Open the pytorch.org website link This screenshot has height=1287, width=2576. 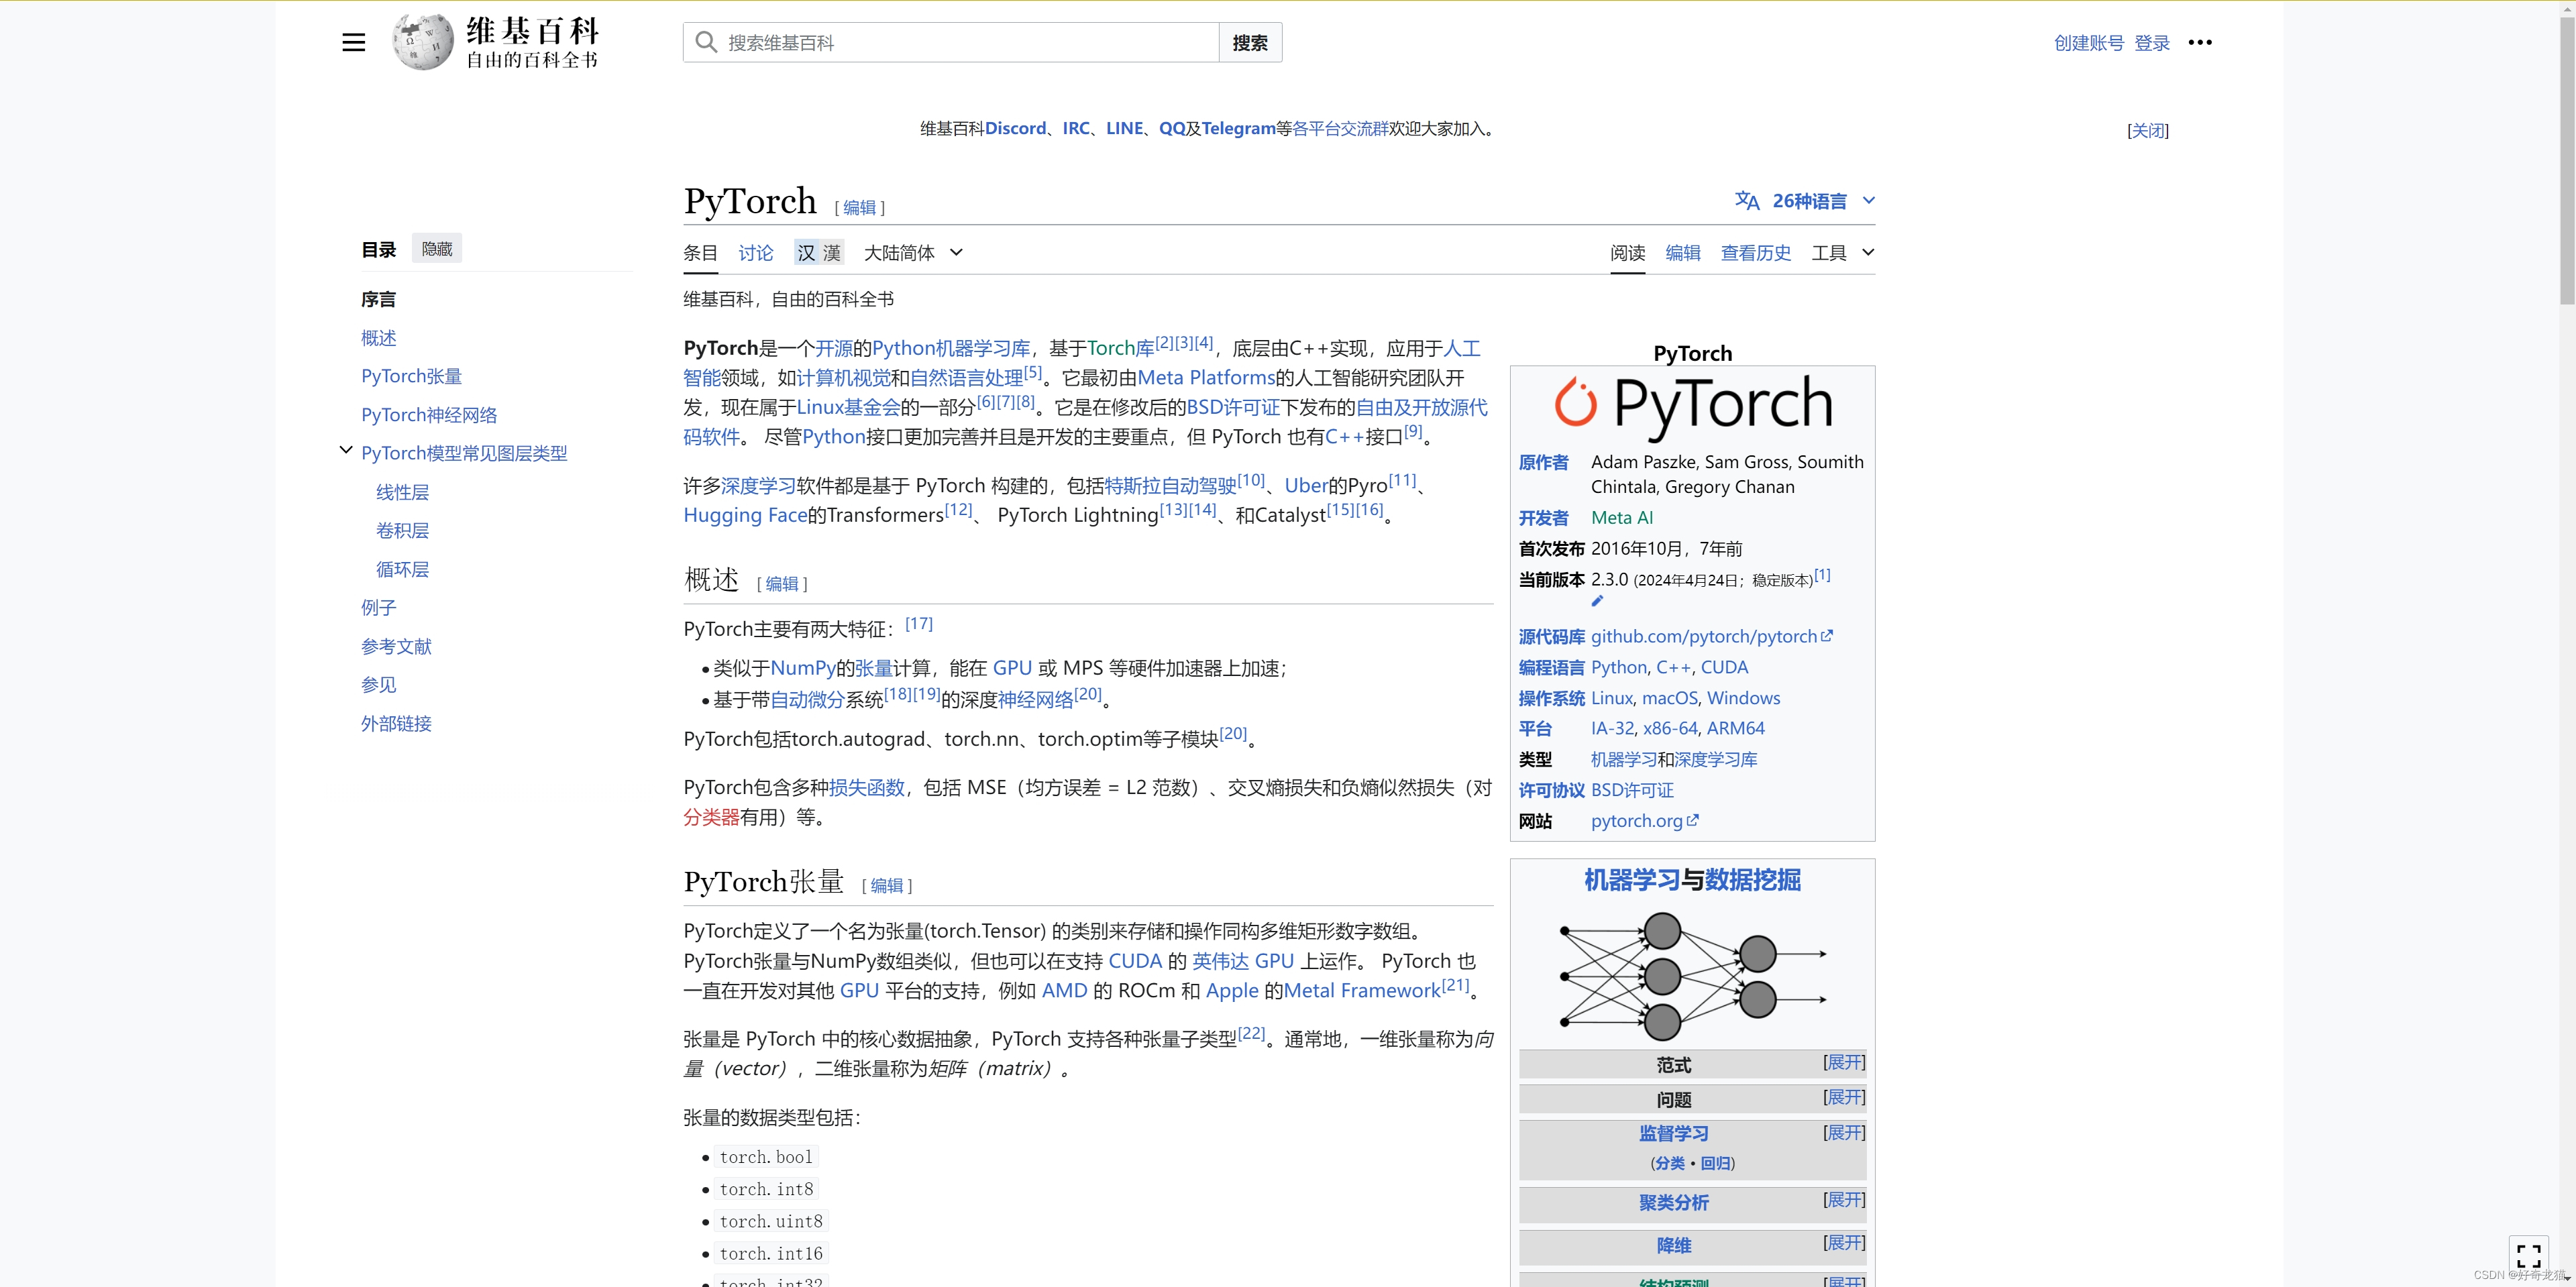click(x=1644, y=821)
